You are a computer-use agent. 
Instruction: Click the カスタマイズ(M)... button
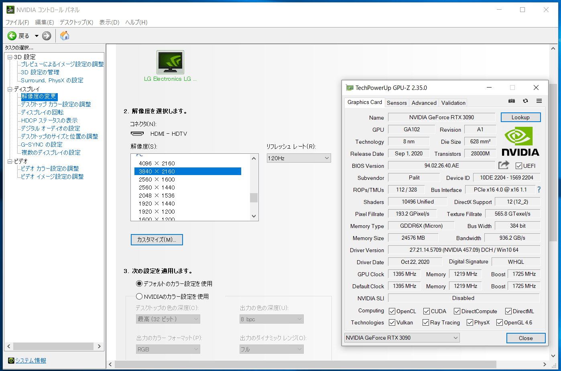coord(157,240)
